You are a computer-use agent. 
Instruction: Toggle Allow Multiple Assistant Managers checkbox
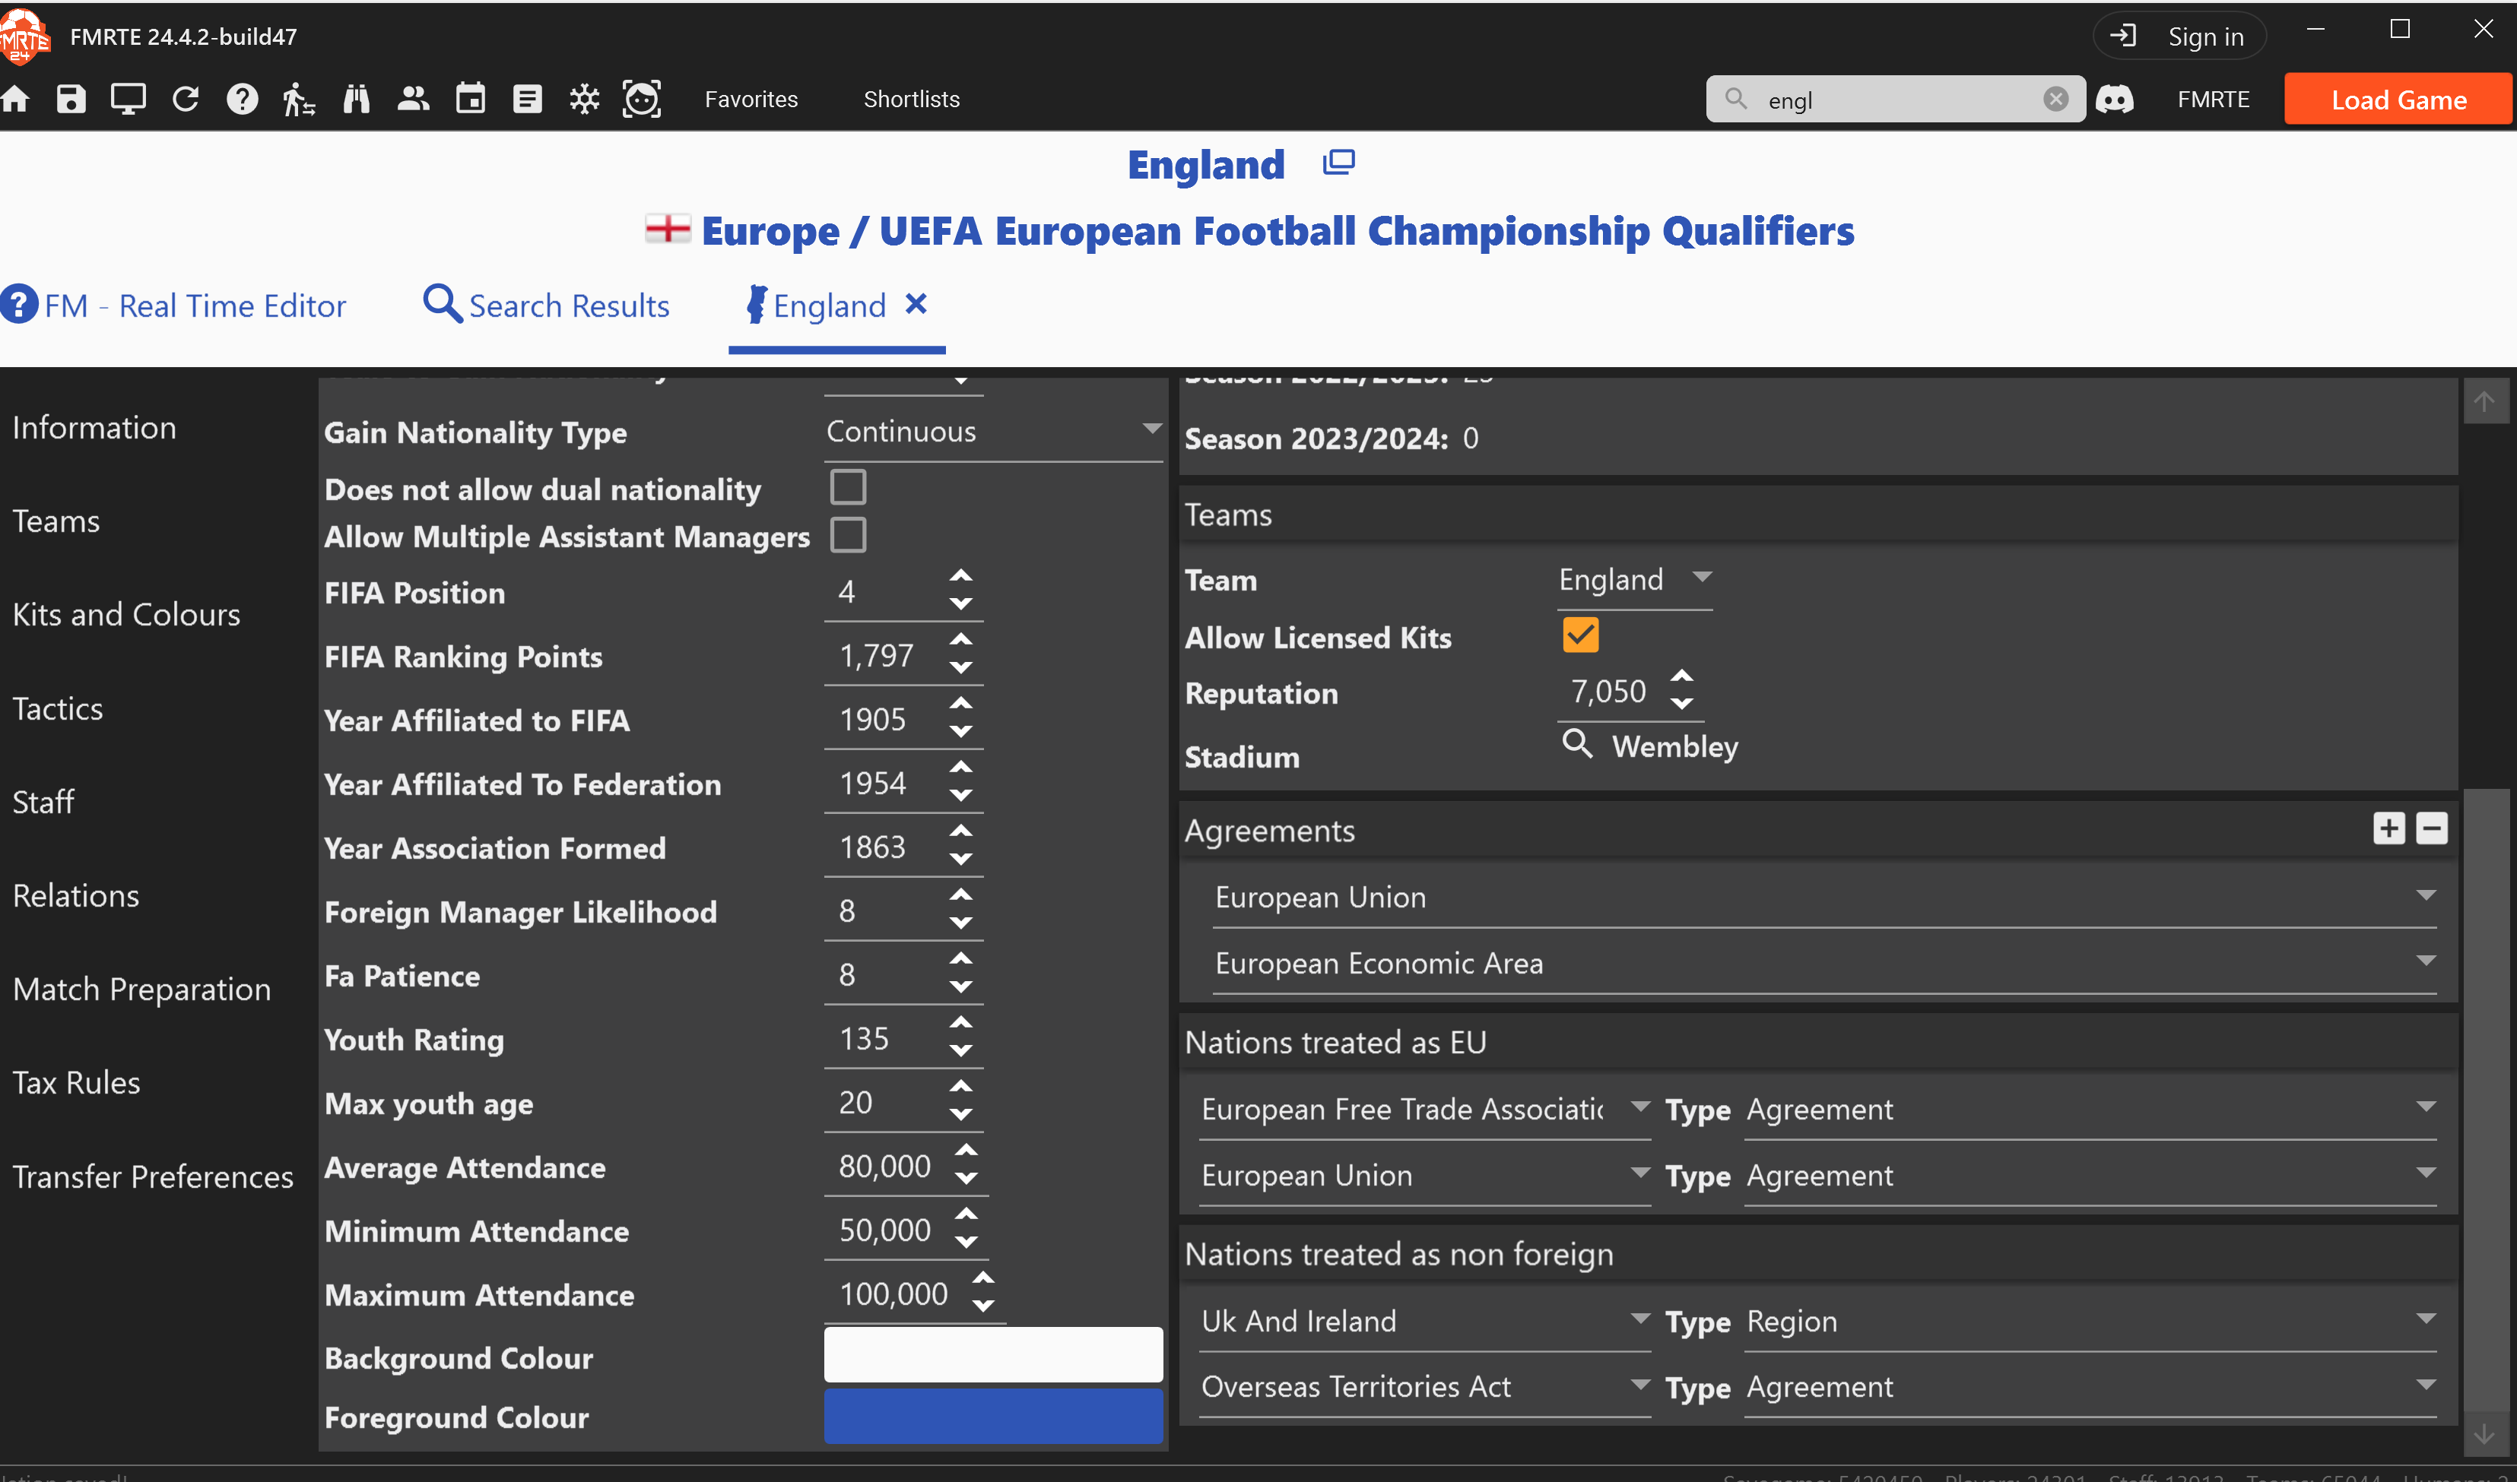click(x=849, y=535)
